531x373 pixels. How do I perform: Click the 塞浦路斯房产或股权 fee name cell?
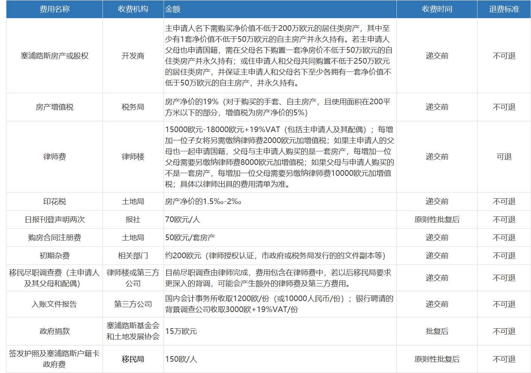pos(55,56)
